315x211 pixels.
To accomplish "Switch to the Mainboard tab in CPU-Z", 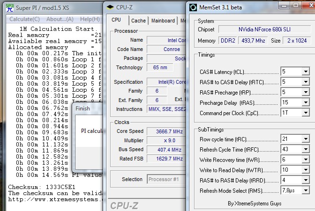I will point(163,21).
